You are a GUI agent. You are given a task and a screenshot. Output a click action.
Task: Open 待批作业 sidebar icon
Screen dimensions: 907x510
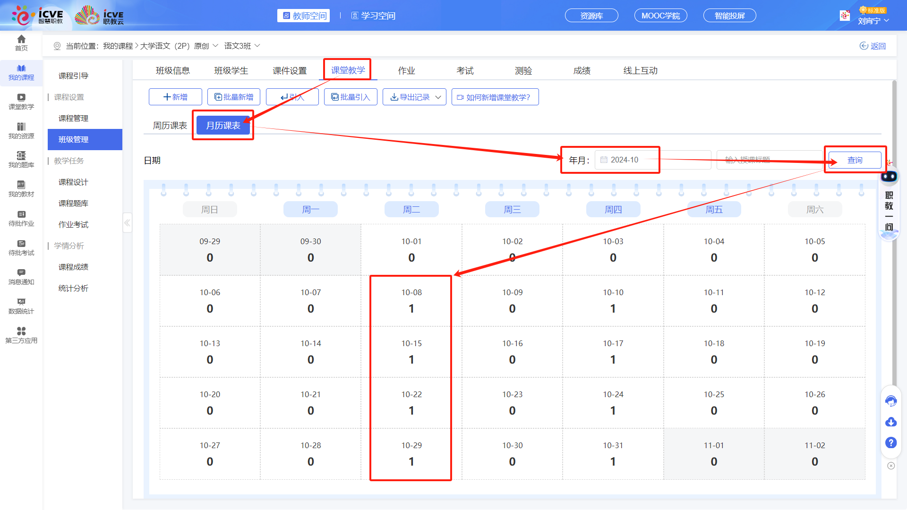(21, 219)
